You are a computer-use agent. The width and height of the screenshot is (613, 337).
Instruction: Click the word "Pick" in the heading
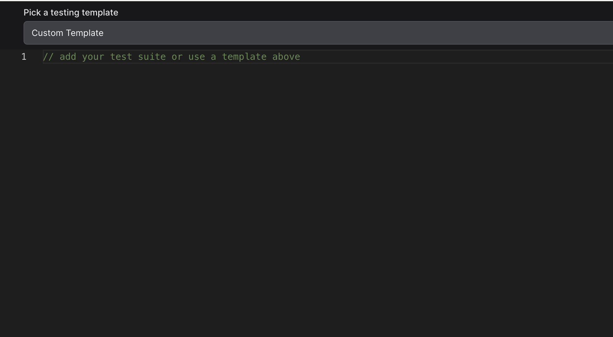[x=32, y=12]
